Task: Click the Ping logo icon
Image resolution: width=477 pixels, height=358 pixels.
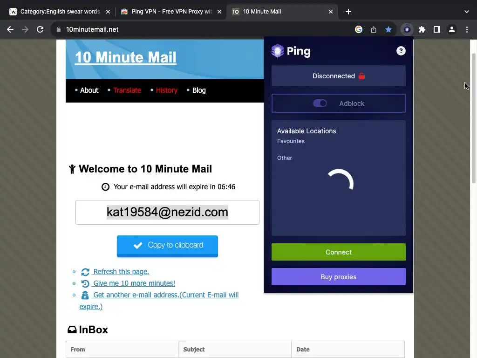Action: (x=278, y=51)
